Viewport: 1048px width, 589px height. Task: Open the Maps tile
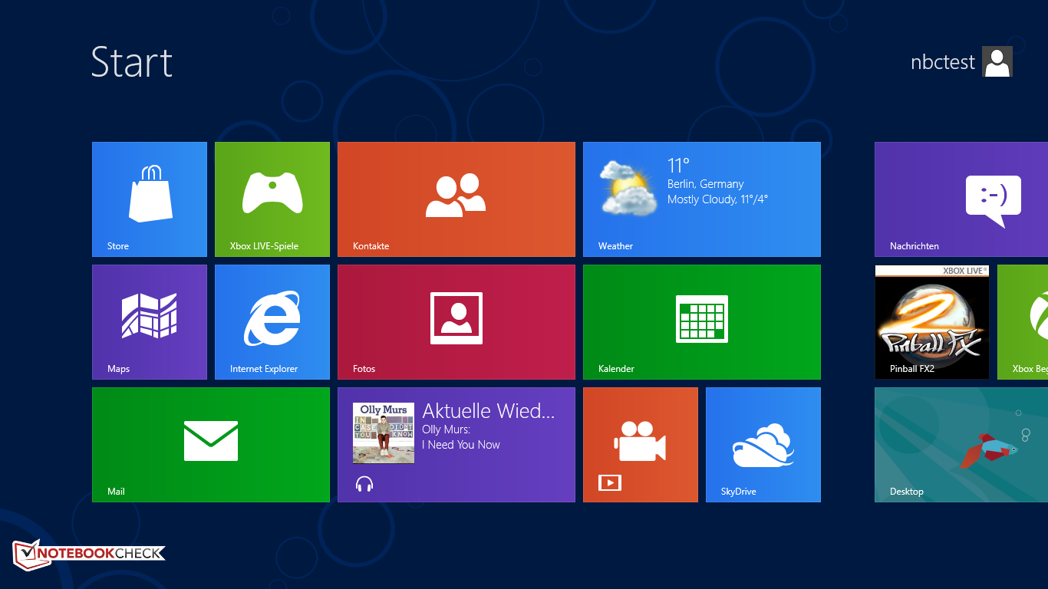coord(150,322)
